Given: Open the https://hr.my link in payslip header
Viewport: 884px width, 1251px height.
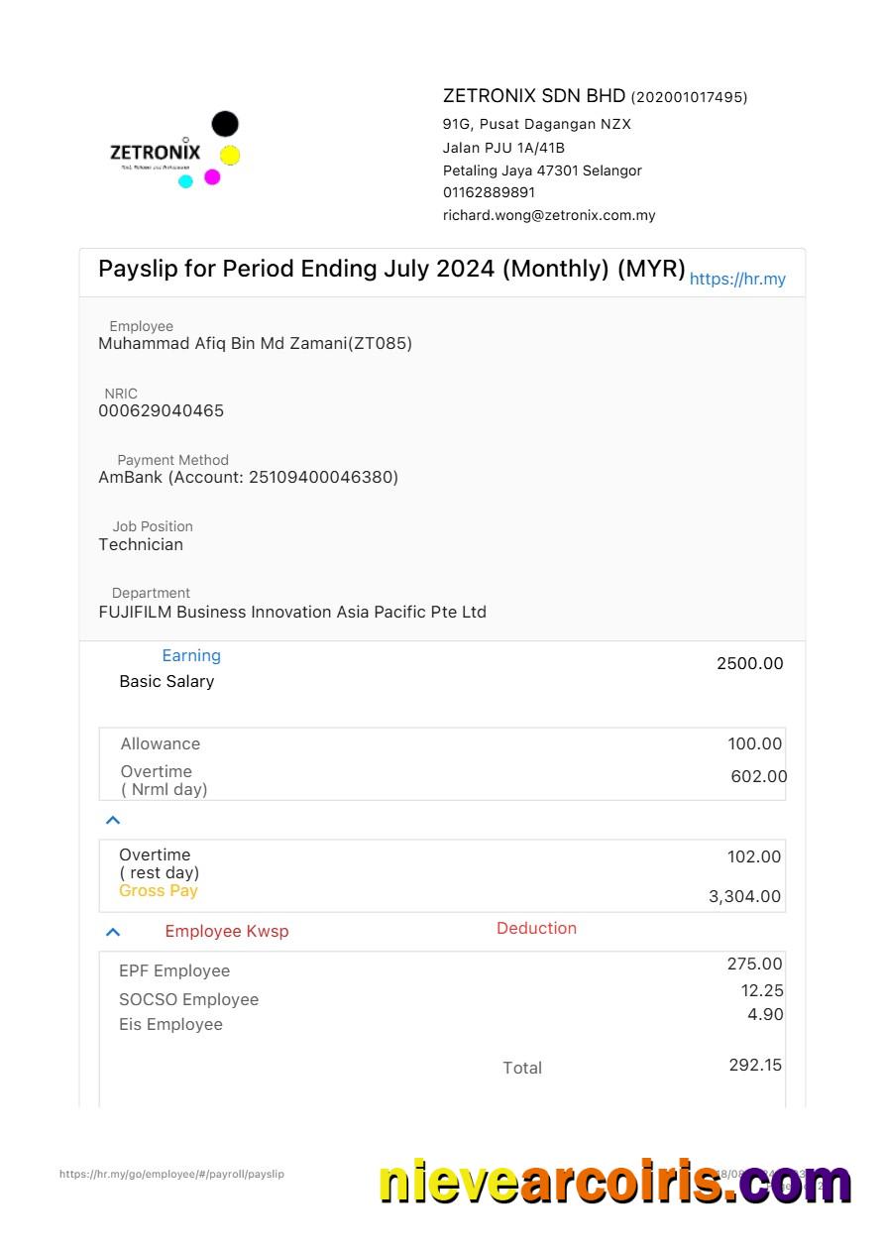Looking at the screenshot, I should click(x=737, y=279).
